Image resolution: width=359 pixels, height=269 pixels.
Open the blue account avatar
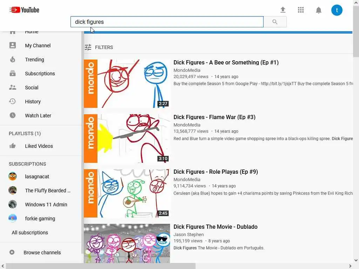coord(337,10)
